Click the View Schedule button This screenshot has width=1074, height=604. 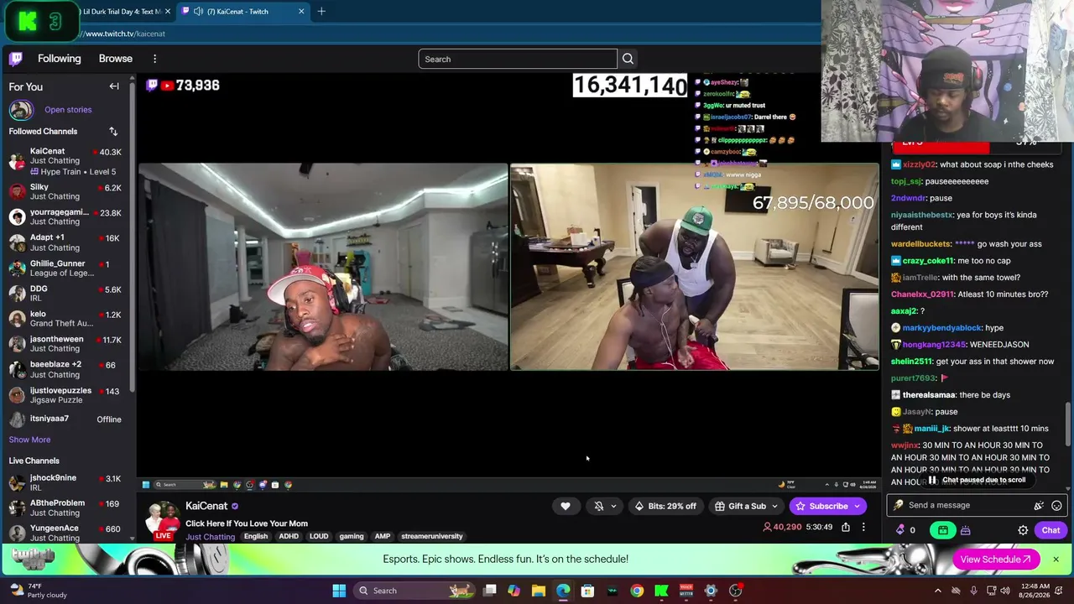(x=996, y=559)
